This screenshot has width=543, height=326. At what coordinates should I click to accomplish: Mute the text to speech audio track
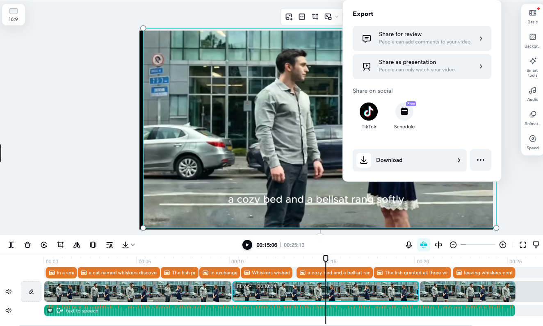[8, 310]
